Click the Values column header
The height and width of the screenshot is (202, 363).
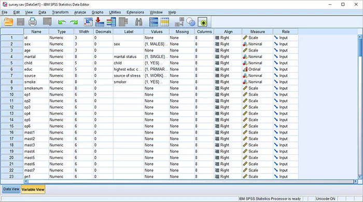click(157, 32)
